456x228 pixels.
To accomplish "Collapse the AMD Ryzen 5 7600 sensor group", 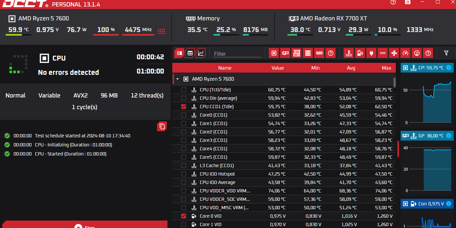I will pyautogui.click(x=177, y=79).
